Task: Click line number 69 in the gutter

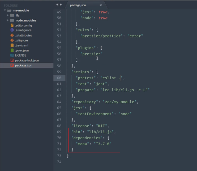Action: 59,132
